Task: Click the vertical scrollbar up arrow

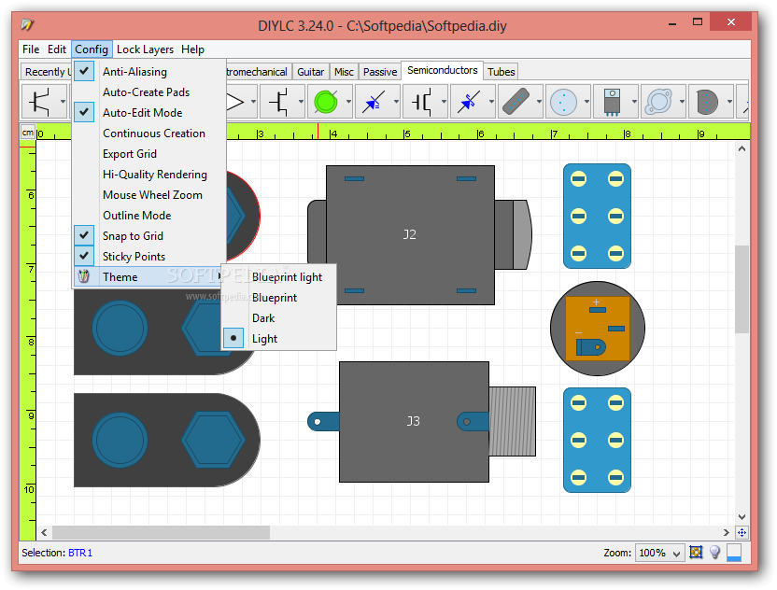Action: [742, 148]
